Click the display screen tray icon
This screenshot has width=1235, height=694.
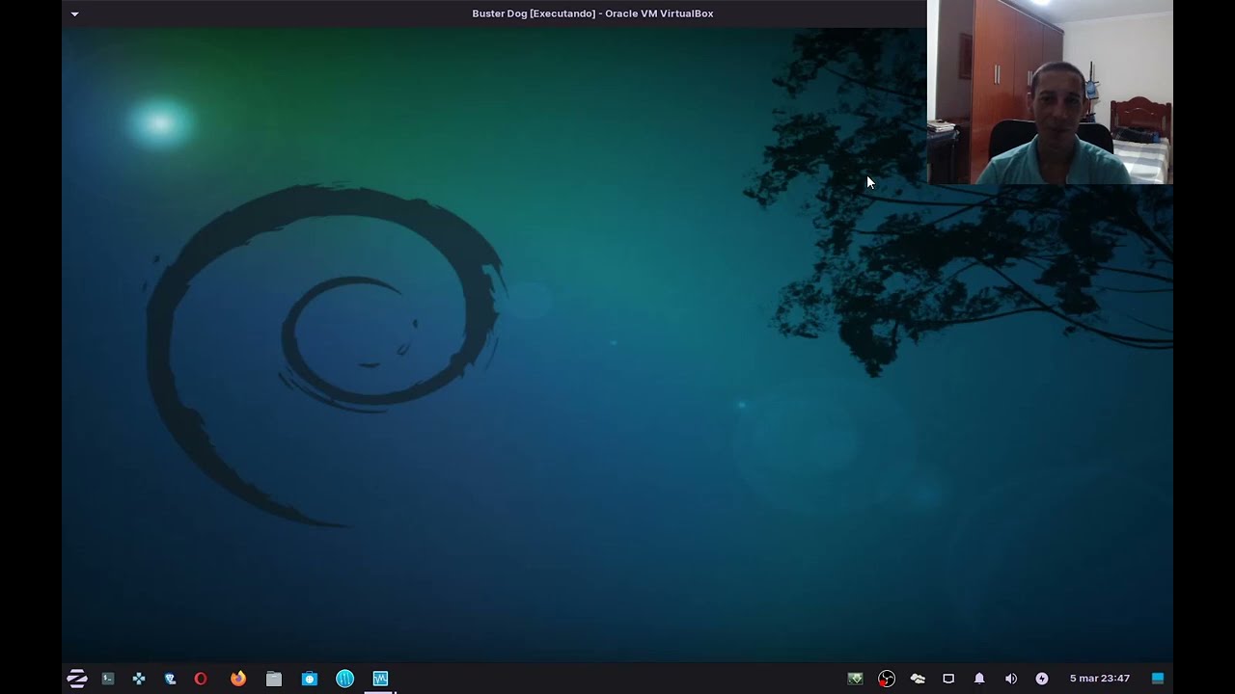[x=948, y=679]
